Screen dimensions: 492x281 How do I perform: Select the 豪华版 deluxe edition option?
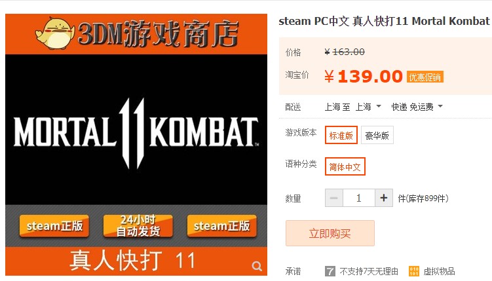[x=377, y=135]
